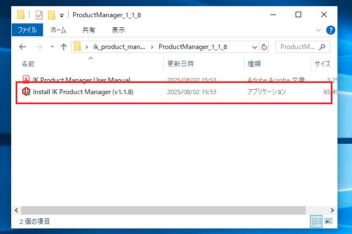
Task: Switch to details view in status bar
Action: pos(316,221)
